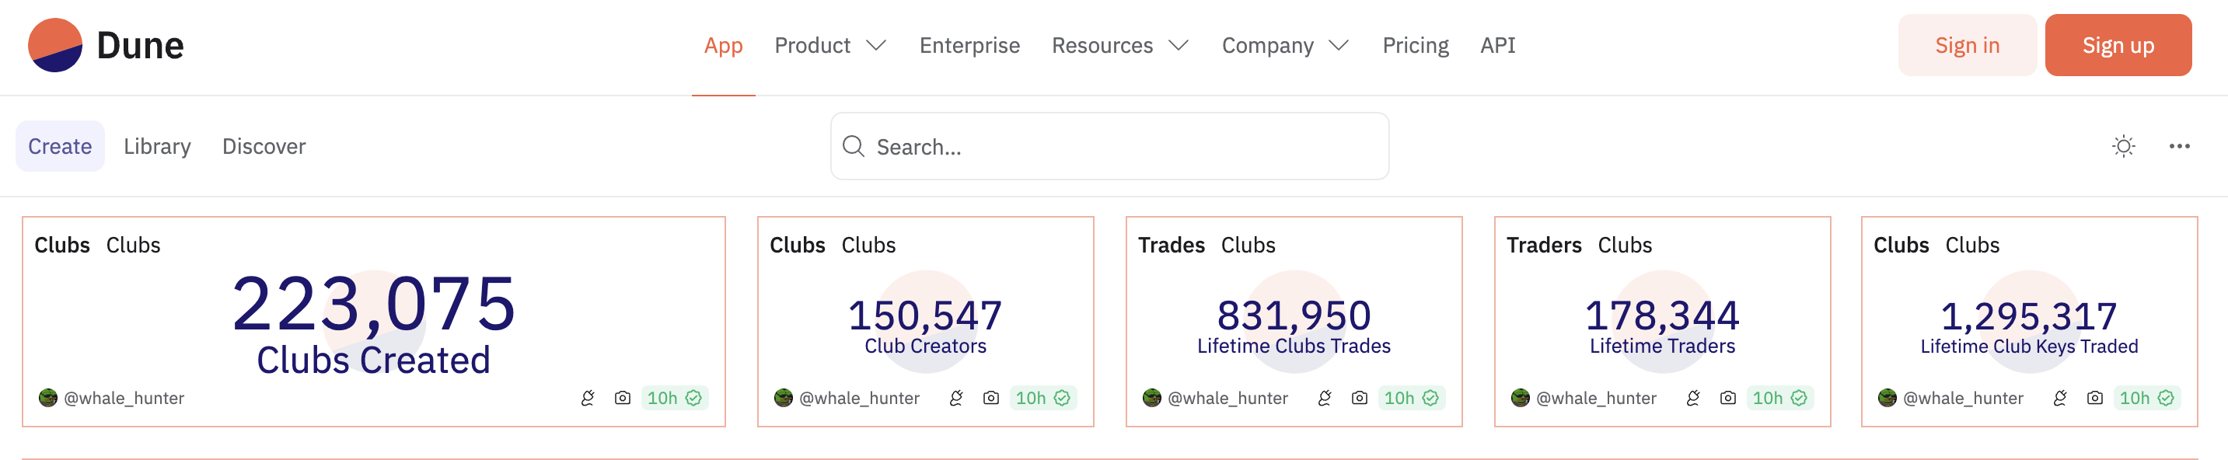Open the three-dots more options menu
Image resolution: width=2228 pixels, height=460 pixels.
(2179, 146)
